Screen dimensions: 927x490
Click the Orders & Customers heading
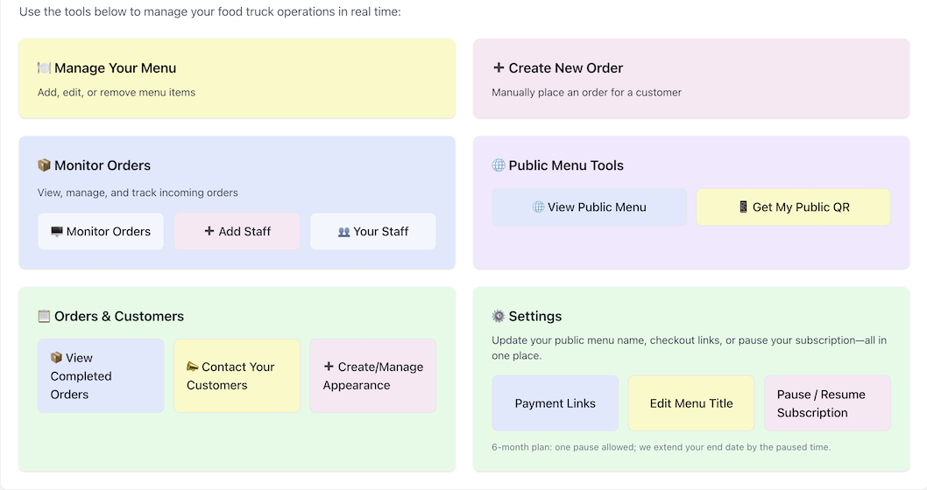pos(119,316)
